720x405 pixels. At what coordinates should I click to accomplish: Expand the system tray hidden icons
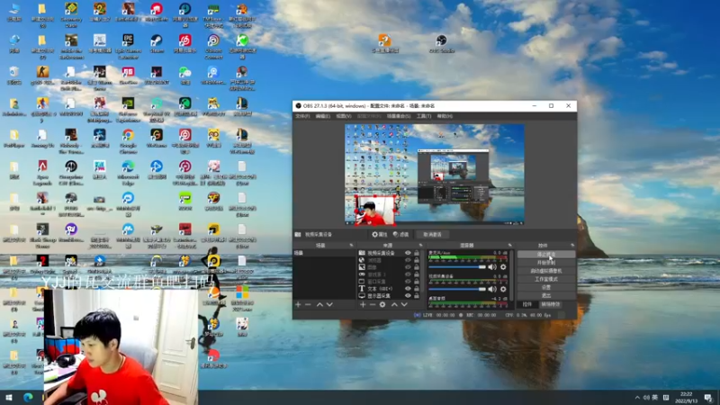pyautogui.click(x=637, y=398)
